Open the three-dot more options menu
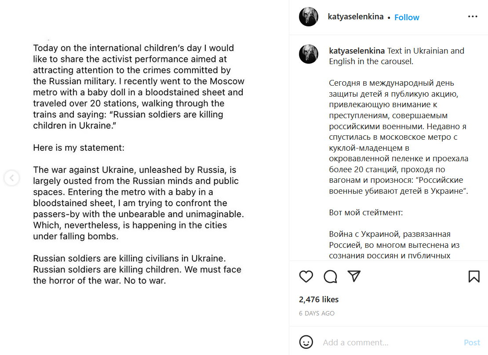Viewport: 488px width, 355px height. (x=473, y=17)
